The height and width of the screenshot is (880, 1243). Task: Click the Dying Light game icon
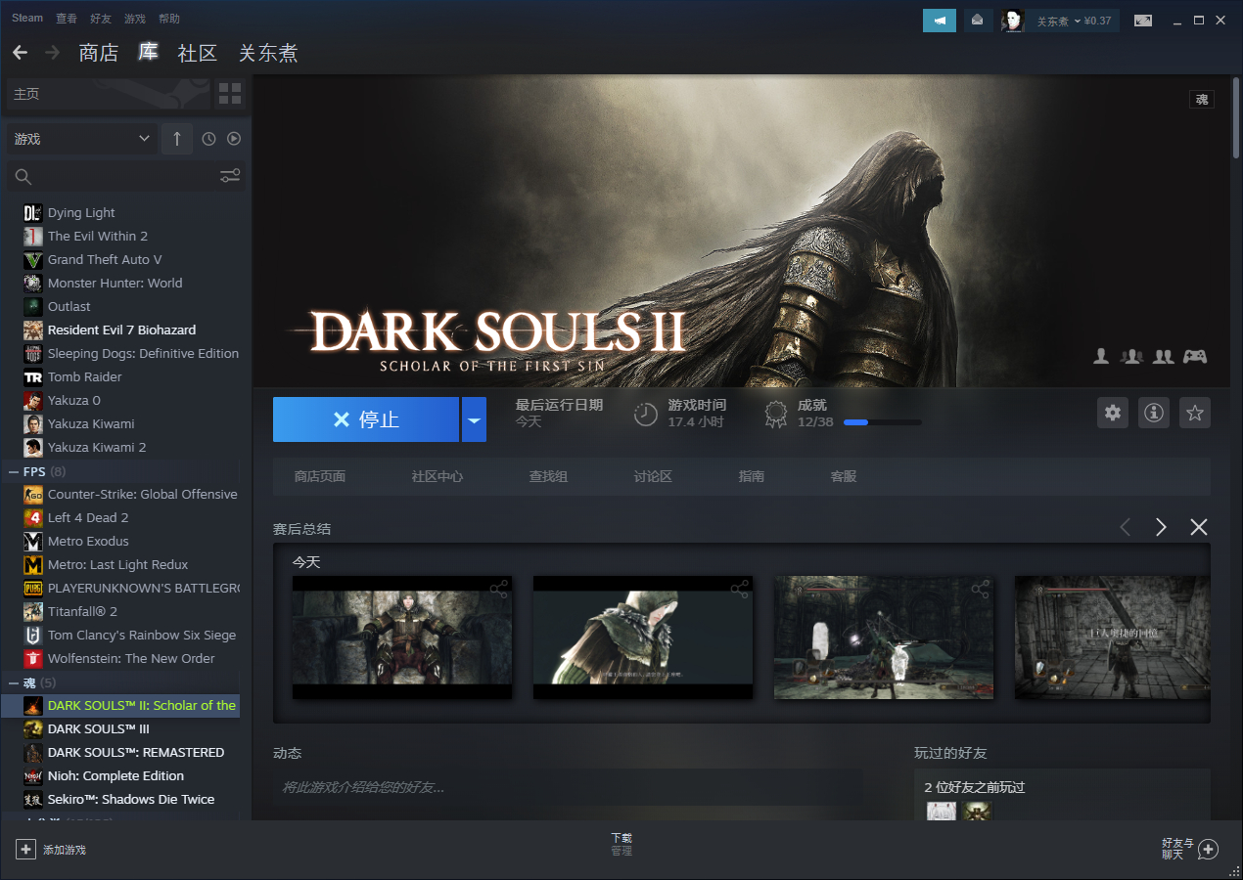click(x=33, y=212)
